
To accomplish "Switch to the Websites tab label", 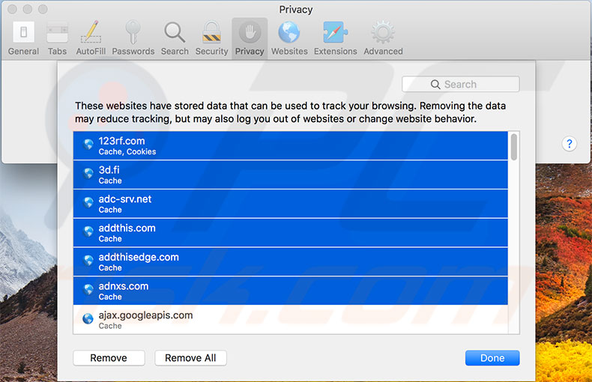I will [289, 52].
